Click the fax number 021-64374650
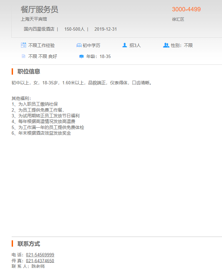 [x=40, y=261]
